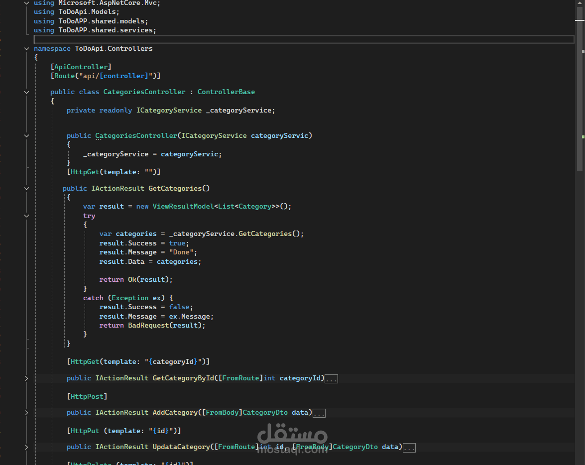The height and width of the screenshot is (465, 585).
Task: Collapse the CategoriesController constructor block
Action: coord(26,136)
